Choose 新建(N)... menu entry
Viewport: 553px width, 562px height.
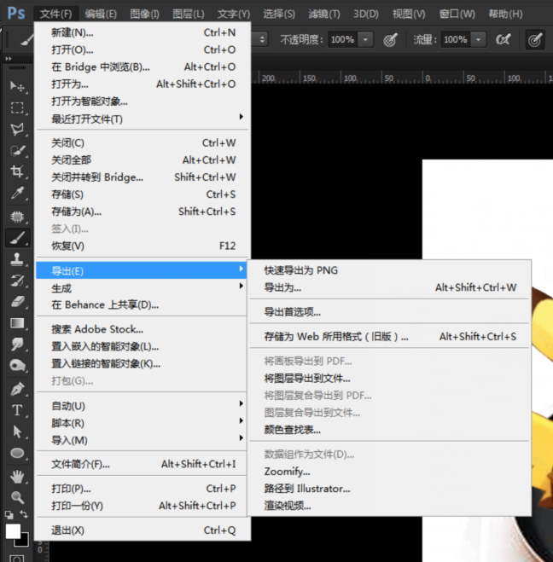click(143, 32)
